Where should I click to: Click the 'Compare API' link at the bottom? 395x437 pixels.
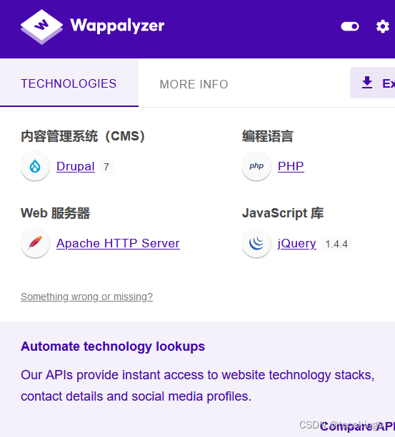[x=358, y=426]
